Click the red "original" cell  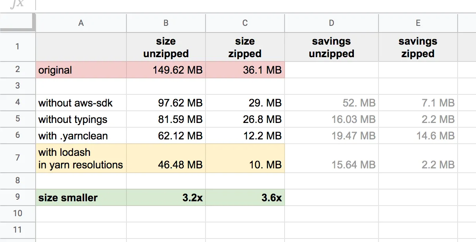coord(81,70)
